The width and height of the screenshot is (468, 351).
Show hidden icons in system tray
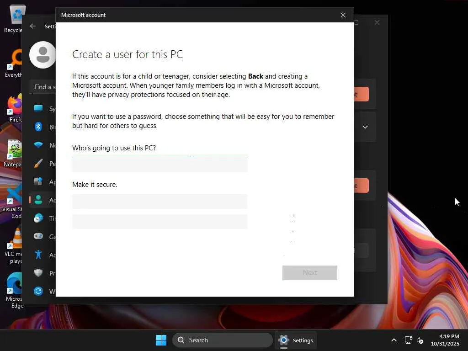point(394,340)
